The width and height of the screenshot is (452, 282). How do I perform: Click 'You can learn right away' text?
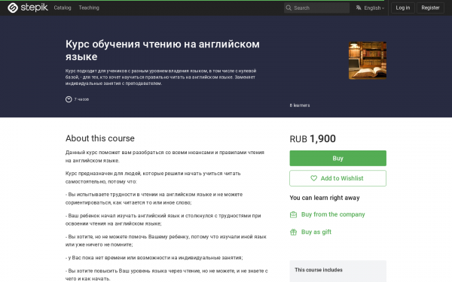tap(325, 198)
